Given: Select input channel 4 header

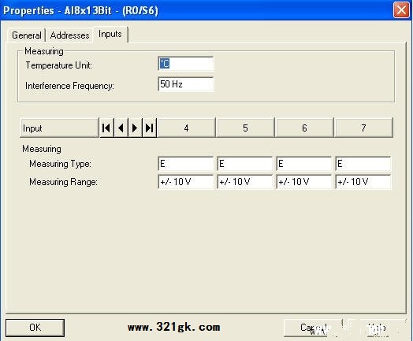Looking at the screenshot, I should click(186, 128).
